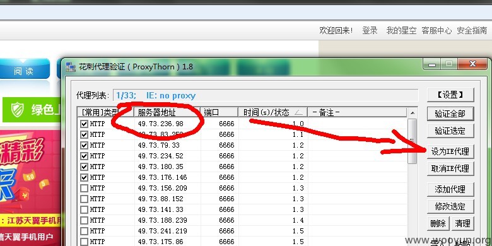Select address 49.73.79.33 in list
Image resolution: width=492 pixels, height=246 pixels.
pyautogui.click(x=158, y=145)
